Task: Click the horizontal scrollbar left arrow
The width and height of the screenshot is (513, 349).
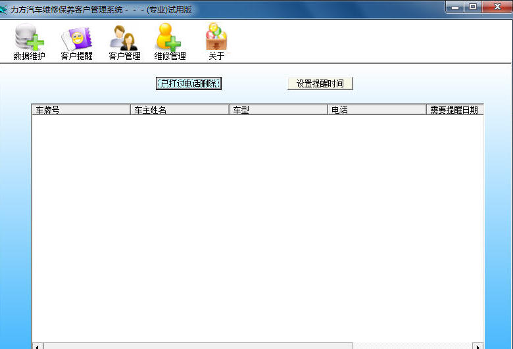Action: click(37, 346)
